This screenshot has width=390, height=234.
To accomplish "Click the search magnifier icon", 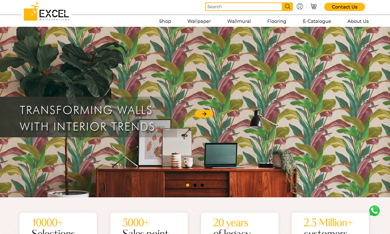I will pyautogui.click(x=287, y=7).
